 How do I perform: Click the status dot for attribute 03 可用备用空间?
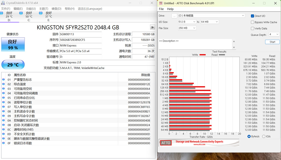(3, 88)
